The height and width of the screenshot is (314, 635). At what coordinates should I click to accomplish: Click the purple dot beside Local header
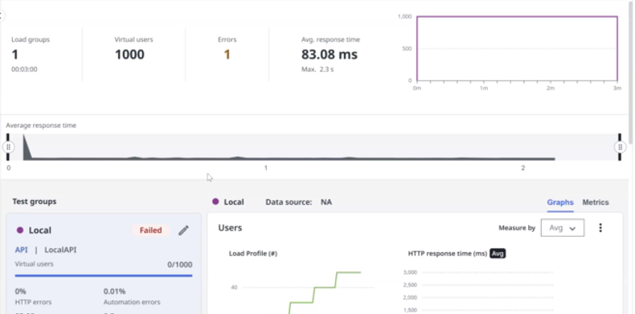point(215,202)
